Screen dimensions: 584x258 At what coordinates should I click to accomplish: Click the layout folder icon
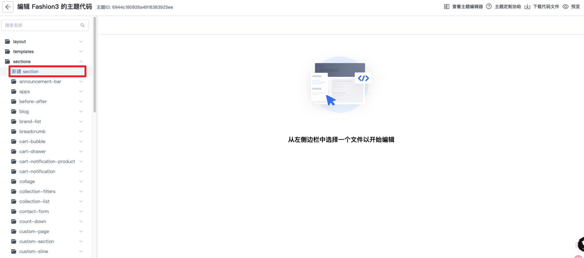coord(8,42)
